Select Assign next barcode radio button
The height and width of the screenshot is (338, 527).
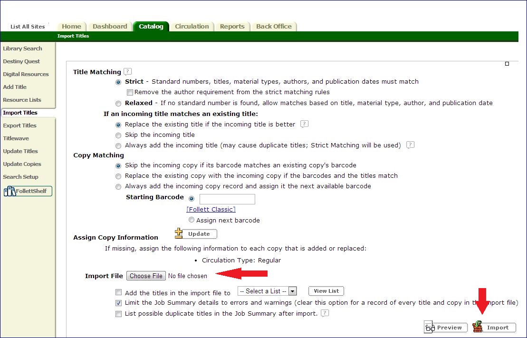tap(191, 220)
